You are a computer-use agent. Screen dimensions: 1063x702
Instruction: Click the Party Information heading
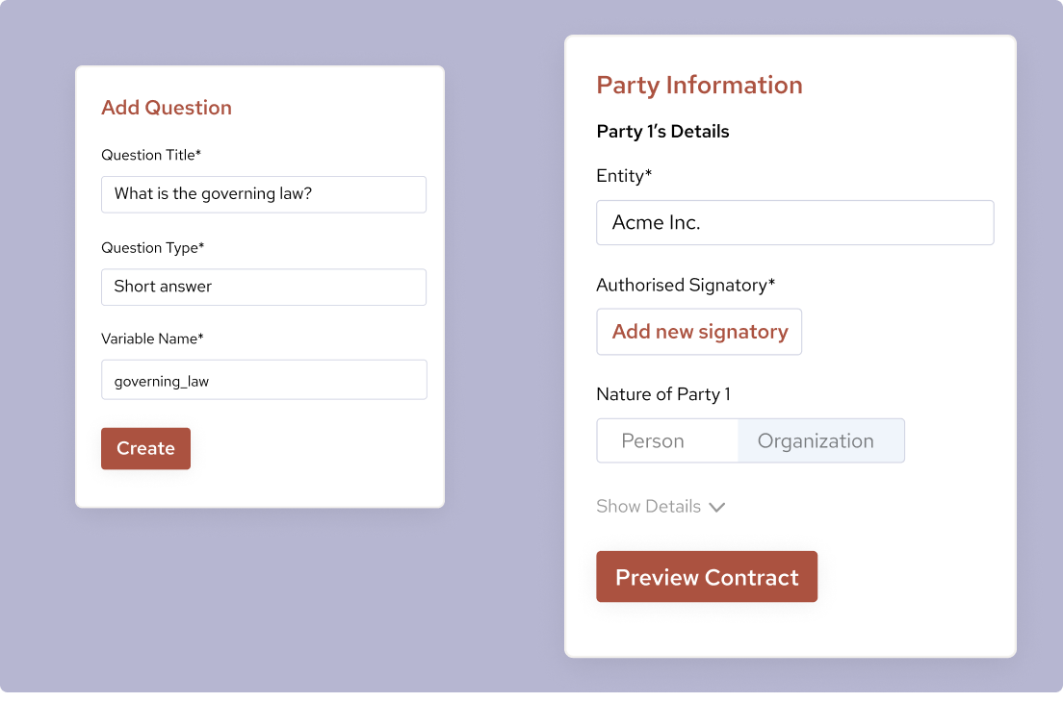click(699, 86)
